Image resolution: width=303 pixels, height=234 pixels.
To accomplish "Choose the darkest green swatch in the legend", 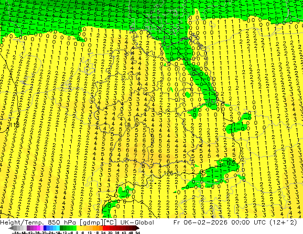I will [62, 228].
